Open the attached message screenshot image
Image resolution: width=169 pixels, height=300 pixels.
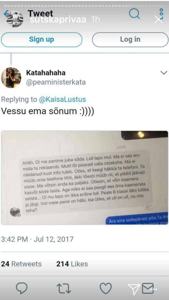[84, 177]
